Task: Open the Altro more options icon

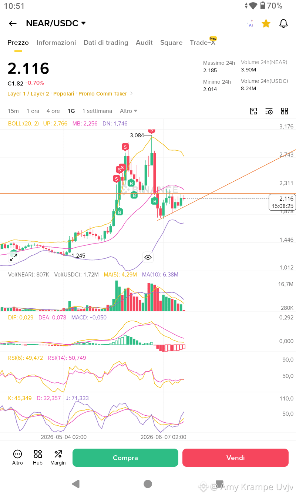Action: (x=17, y=458)
